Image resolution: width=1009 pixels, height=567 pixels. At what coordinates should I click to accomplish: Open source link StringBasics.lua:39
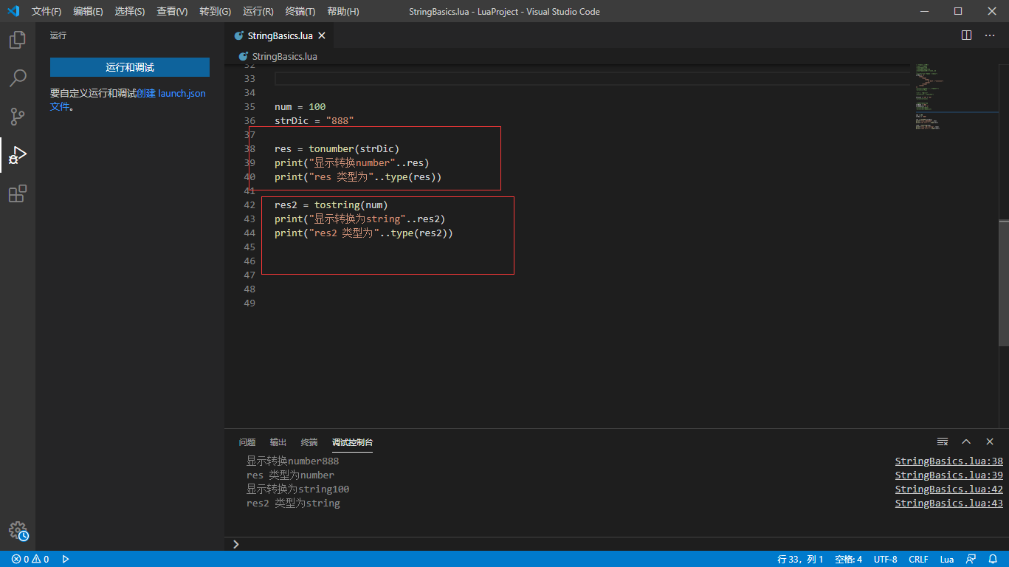(x=949, y=475)
